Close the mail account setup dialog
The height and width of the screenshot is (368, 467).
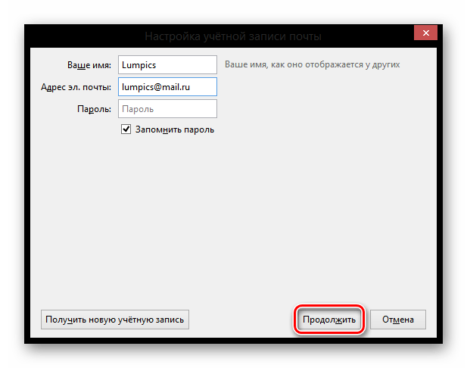click(x=428, y=35)
